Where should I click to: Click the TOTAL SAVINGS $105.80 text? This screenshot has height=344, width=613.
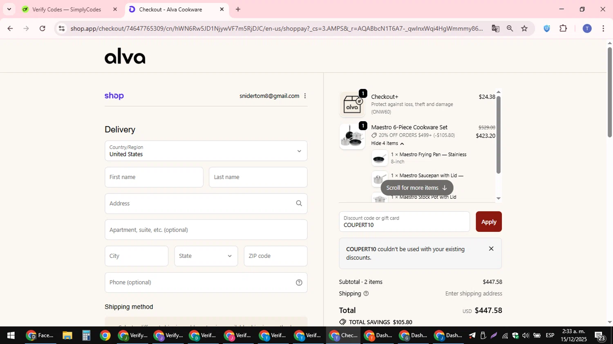point(380,322)
